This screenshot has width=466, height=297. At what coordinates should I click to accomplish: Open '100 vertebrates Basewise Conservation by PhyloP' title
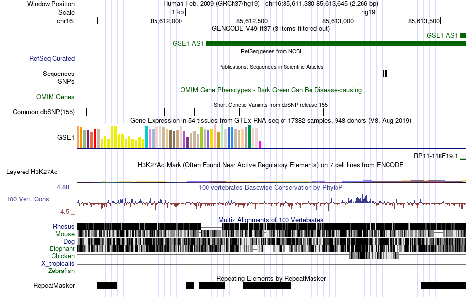tap(271, 187)
